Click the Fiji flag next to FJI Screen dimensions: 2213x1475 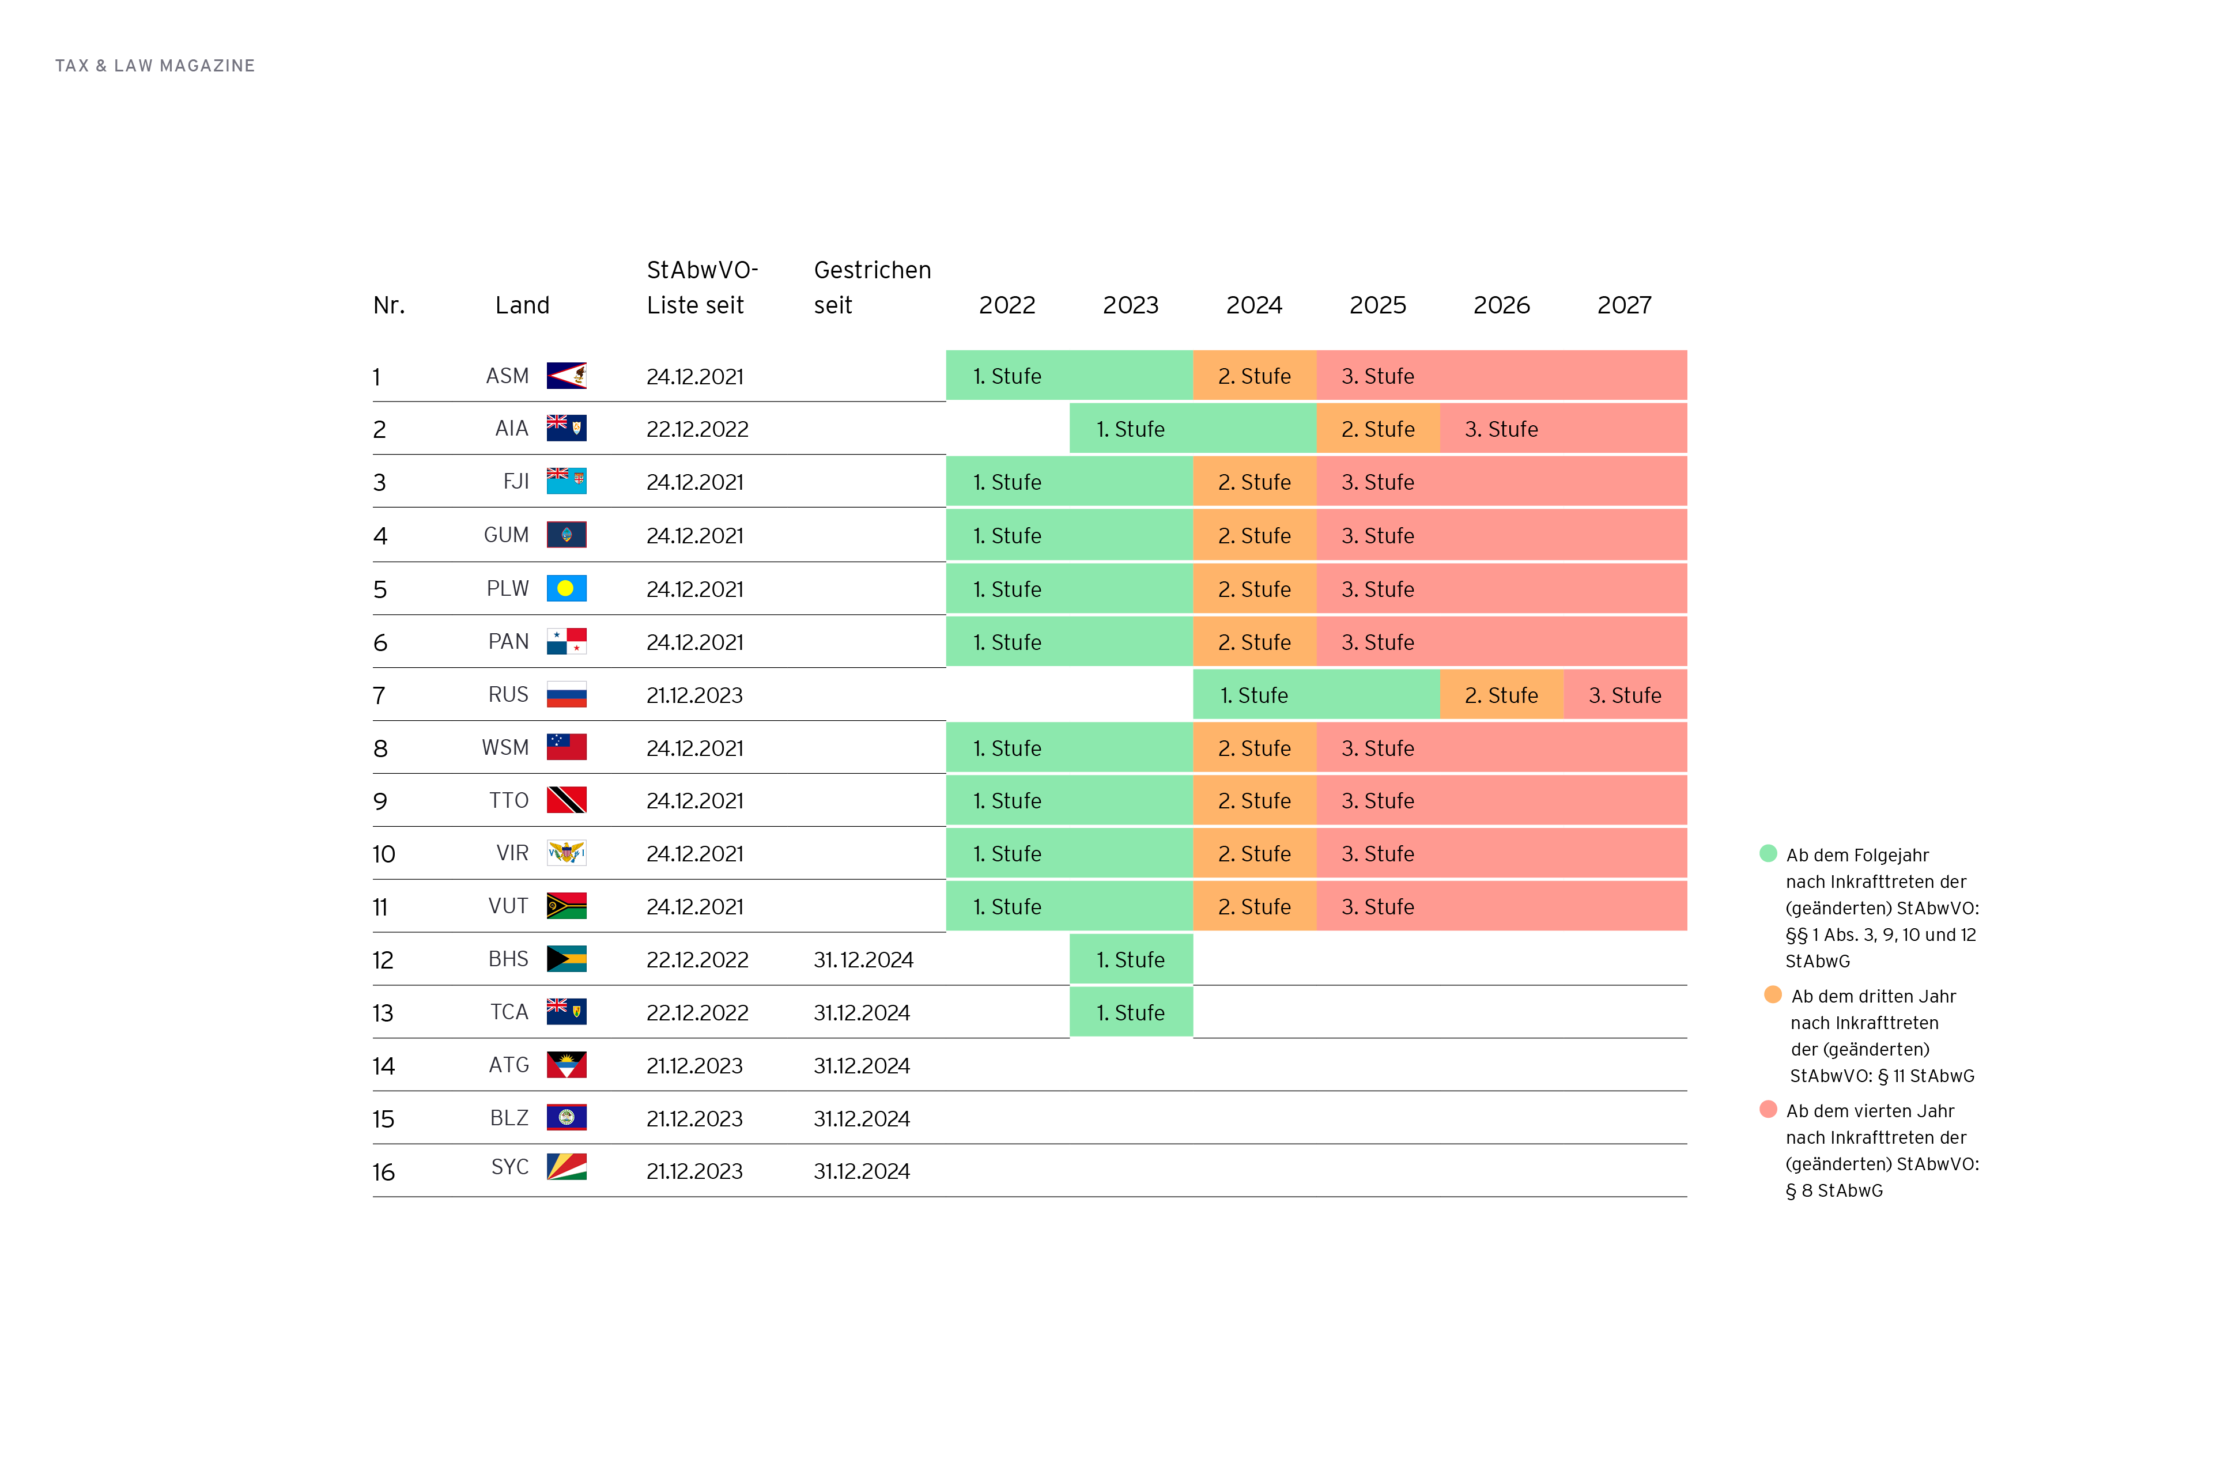point(567,481)
